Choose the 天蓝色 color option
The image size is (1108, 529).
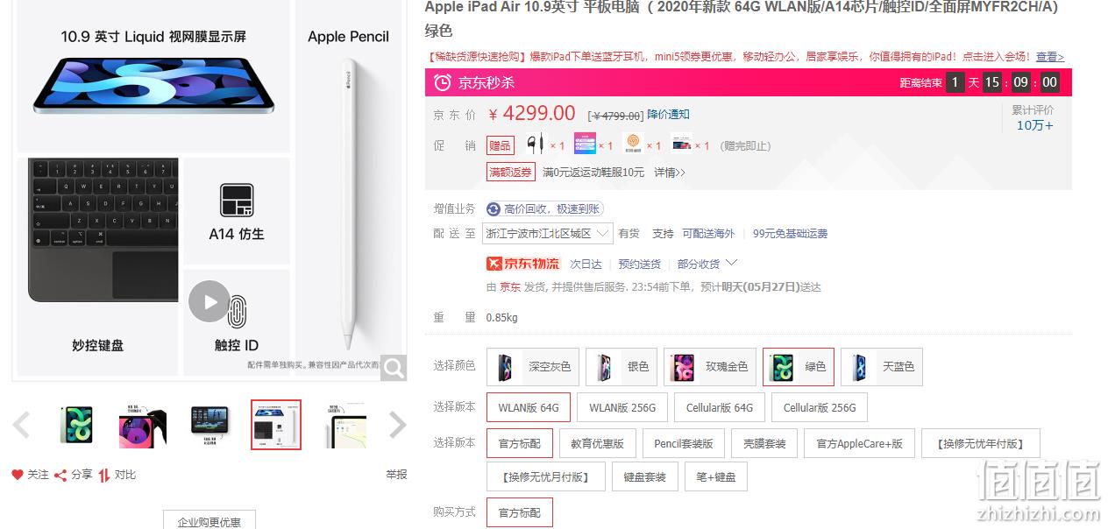pyautogui.click(x=882, y=367)
